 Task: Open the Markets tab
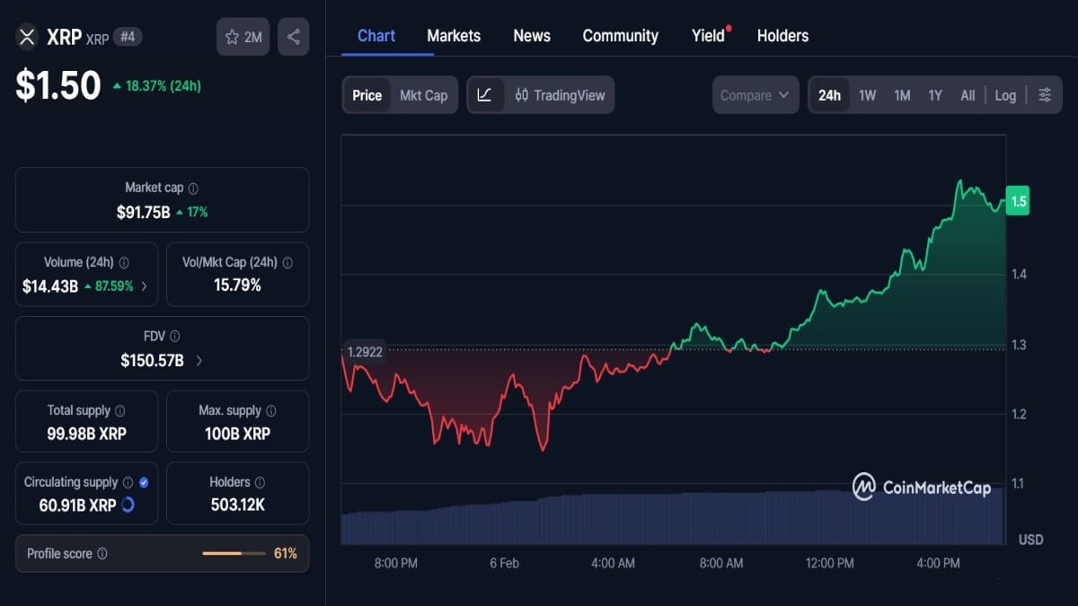click(x=454, y=36)
